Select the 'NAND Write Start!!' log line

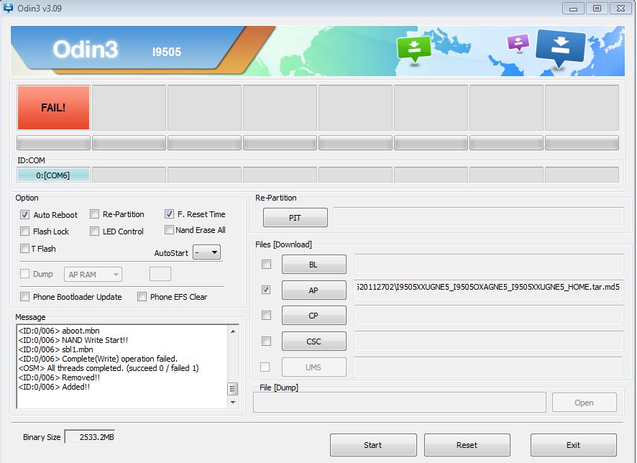coord(73,340)
